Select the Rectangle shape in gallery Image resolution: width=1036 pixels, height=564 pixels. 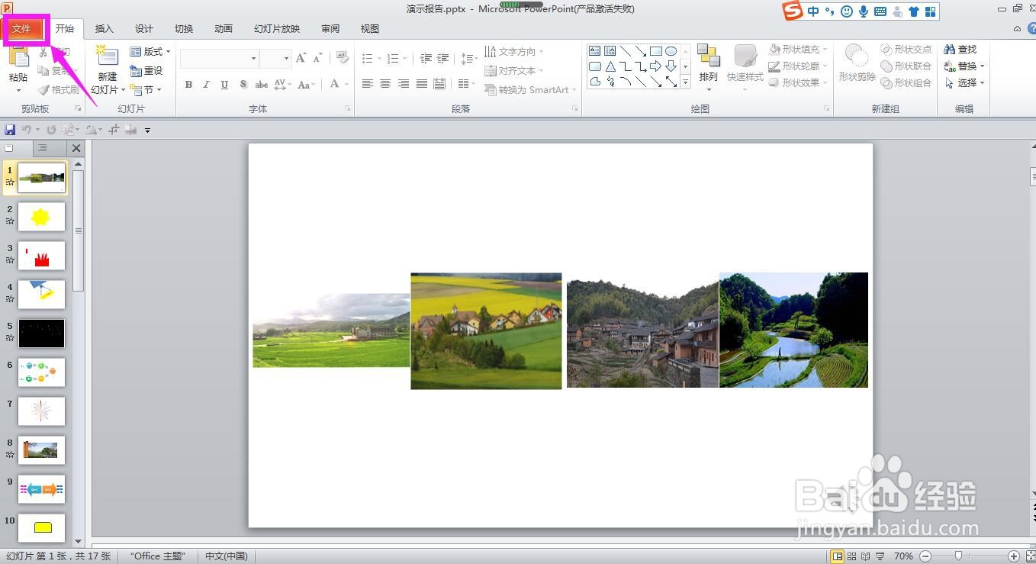(x=656, y=51)
